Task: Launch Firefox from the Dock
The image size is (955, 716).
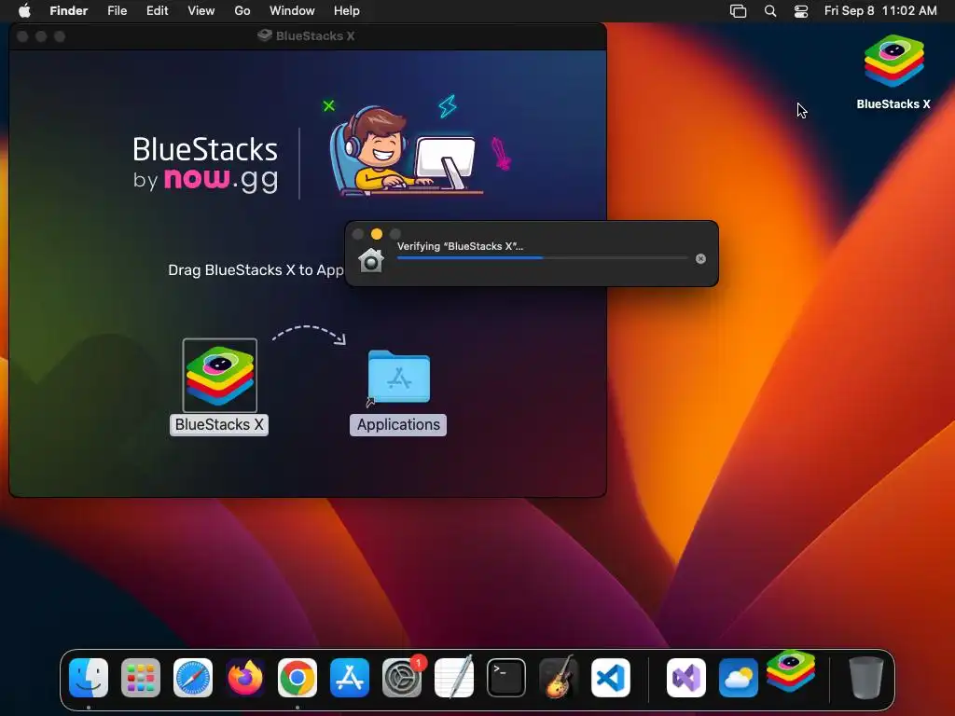Action: (x=245, y=678)
